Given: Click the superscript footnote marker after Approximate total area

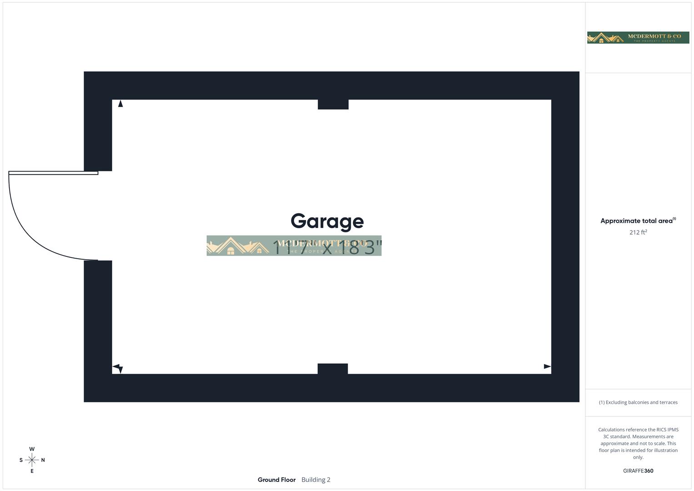Looking at the screenshot, I should pos(675,218).
